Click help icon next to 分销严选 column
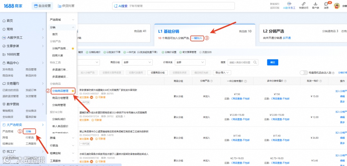347x166 pixels. 211,81
